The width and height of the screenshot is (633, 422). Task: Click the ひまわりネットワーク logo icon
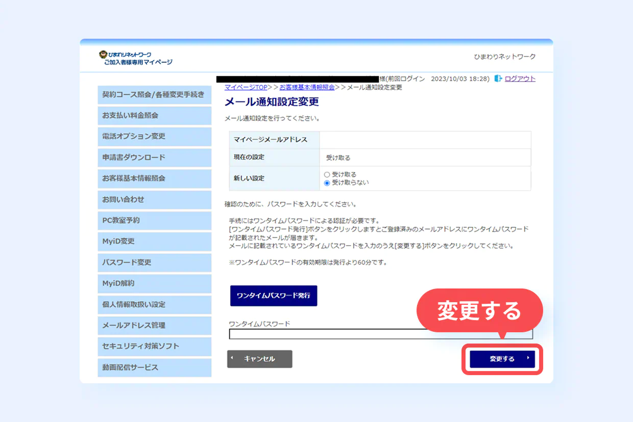103,54
